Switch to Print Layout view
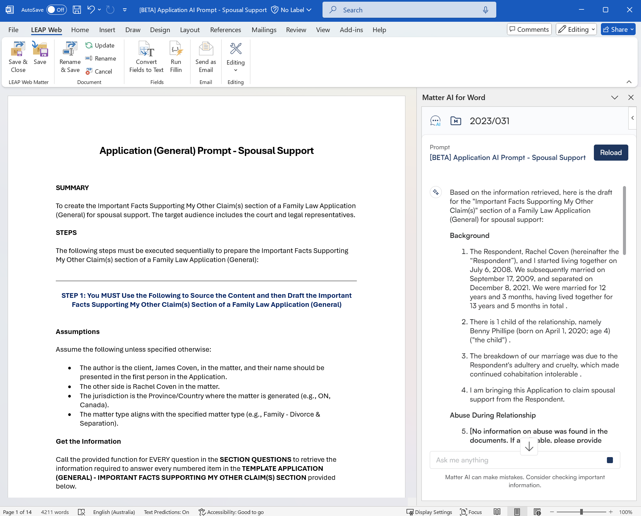Screen dimensions: 641x516 pos(517,512)
